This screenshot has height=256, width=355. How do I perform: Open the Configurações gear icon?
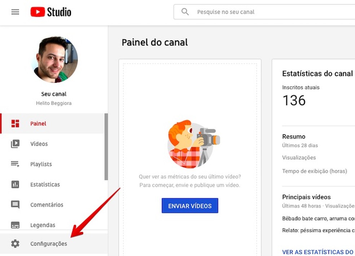tap(15, 243)
